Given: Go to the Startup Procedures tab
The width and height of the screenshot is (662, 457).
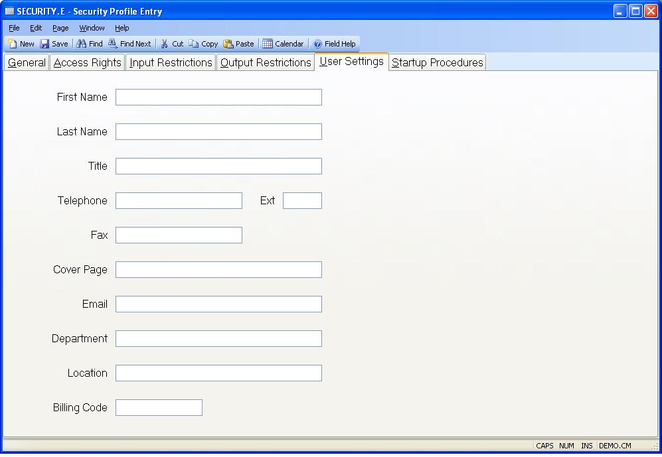Looking at the screenshot, I should pos(437,62).
